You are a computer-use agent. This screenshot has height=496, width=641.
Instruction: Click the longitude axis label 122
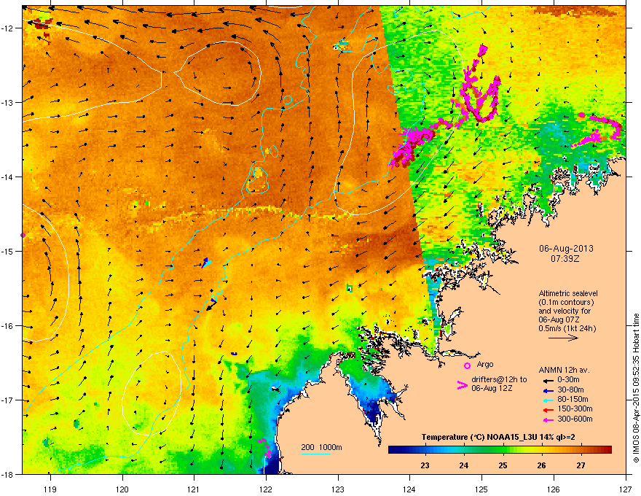point(266,489)
